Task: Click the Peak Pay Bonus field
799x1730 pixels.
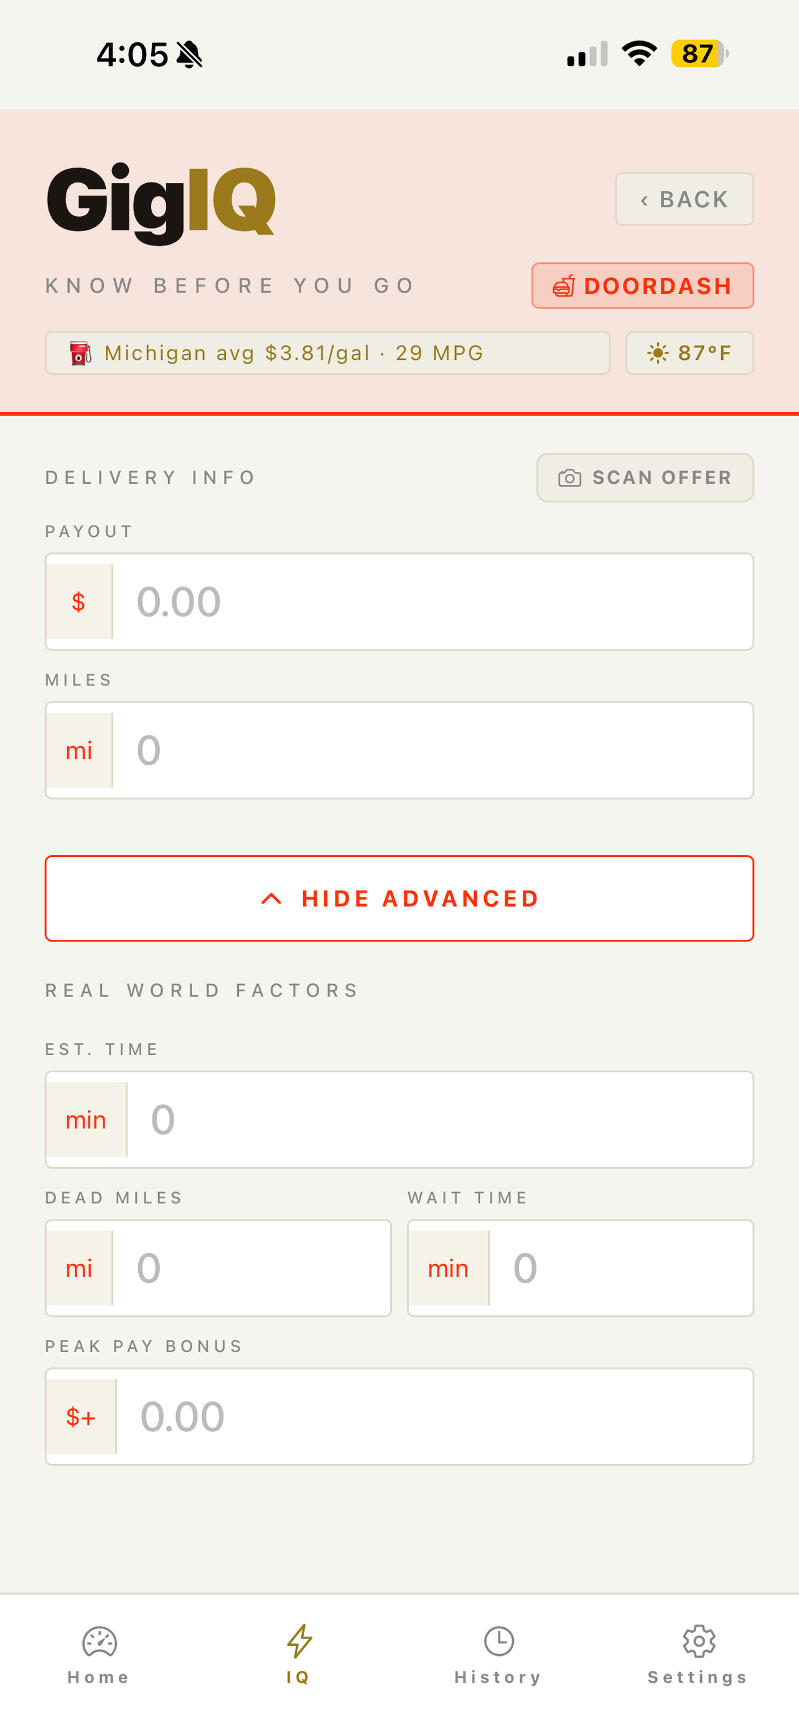Action: 399,1416
